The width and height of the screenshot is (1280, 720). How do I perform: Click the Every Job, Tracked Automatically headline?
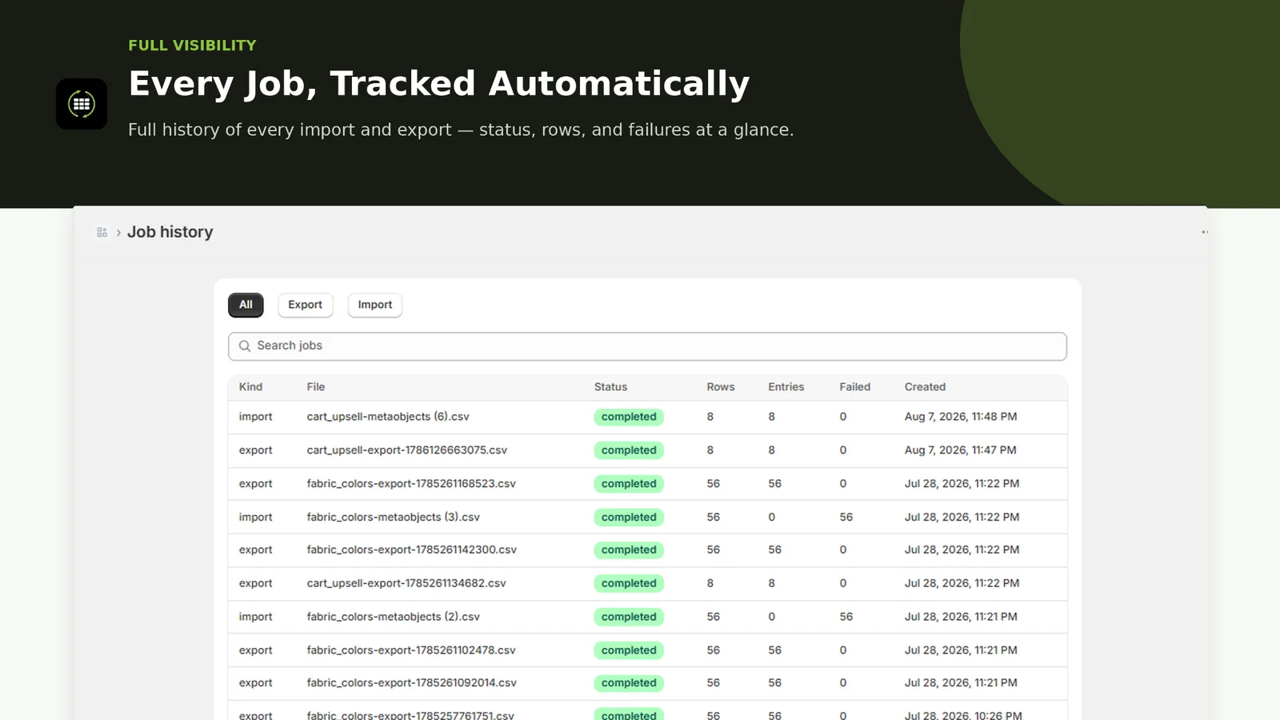pos(439,84)
